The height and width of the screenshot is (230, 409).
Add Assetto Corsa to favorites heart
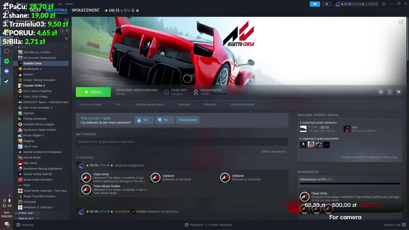tap(399, 92)
